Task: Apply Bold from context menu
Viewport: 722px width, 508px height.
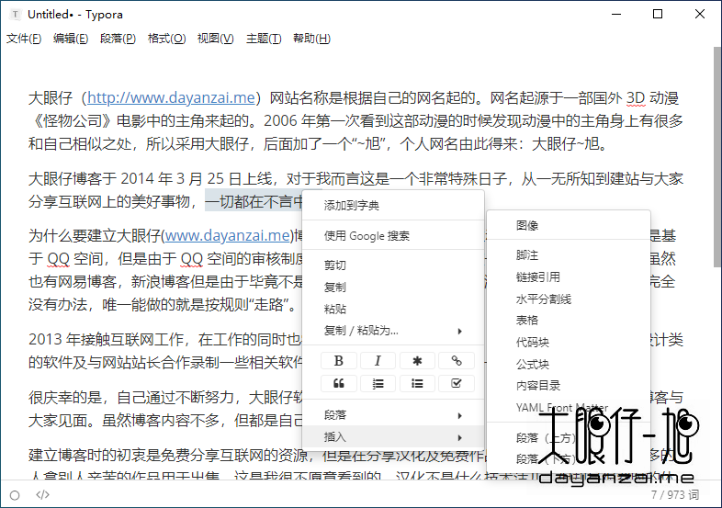Action: 338,361
